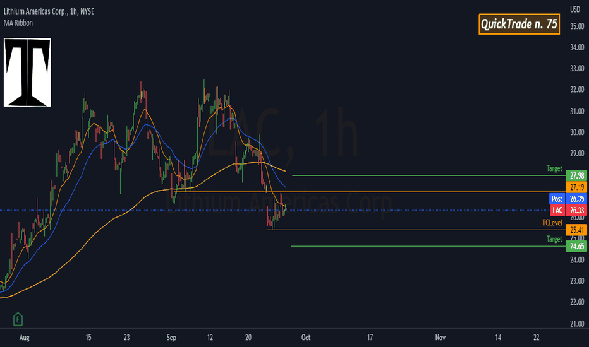Click the Nov label on the time axis

440,338
